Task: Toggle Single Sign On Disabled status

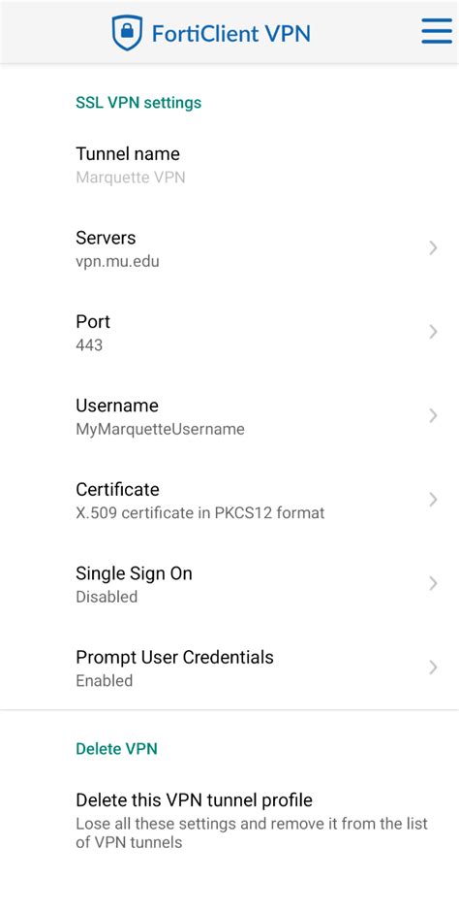Action: pos(107,597)
